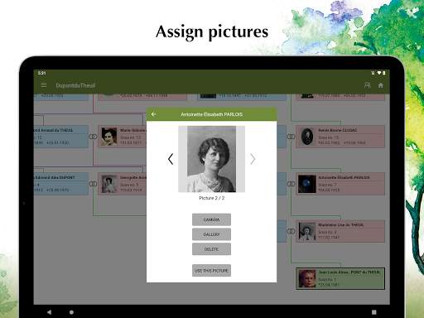424x318 pixels.
Task: Open the hamburger menu
Action: 44,85
